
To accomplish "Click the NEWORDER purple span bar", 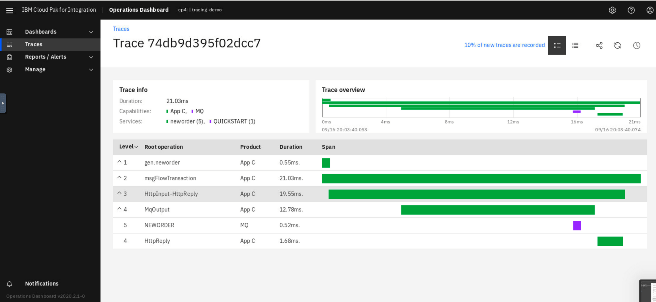I will [577, 226].
